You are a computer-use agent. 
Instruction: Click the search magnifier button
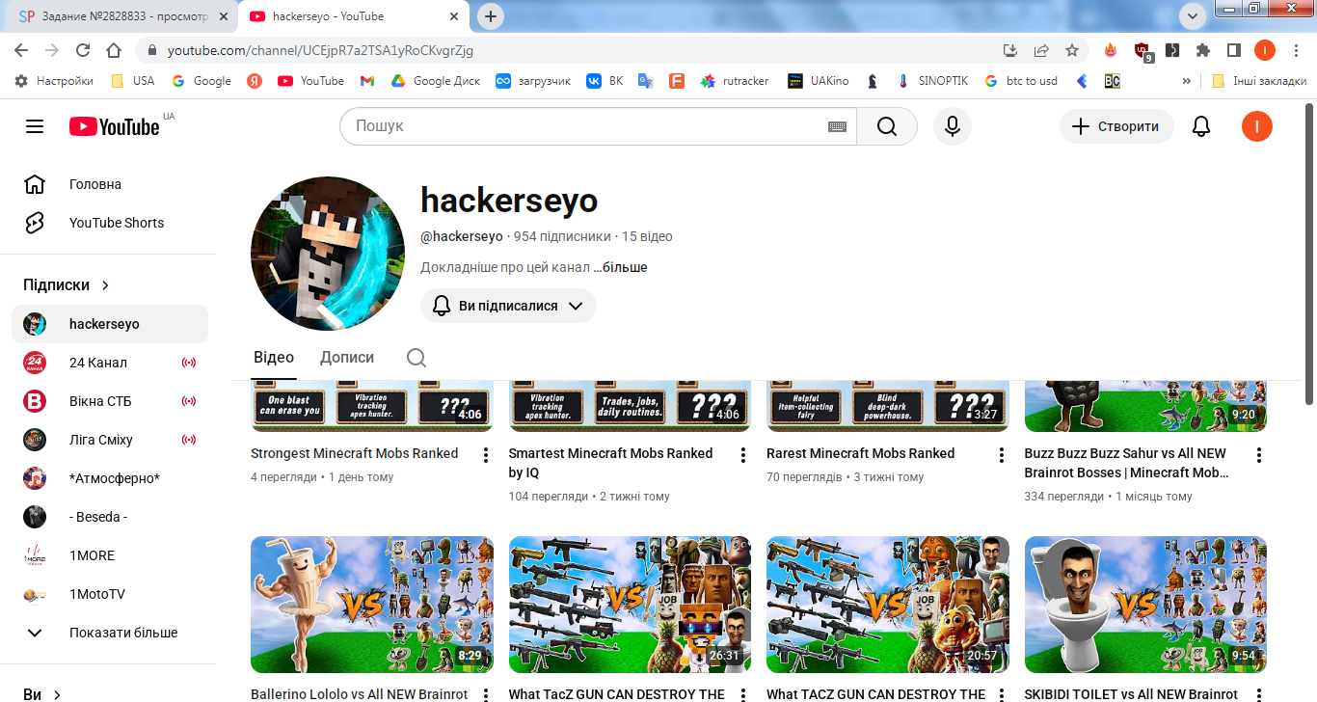[x=887, y=126]
